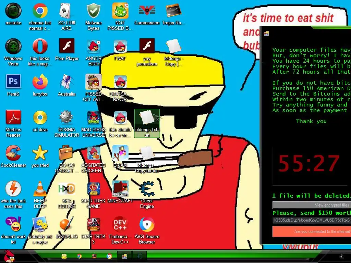Viewport: 351px width, 263px height.
Task: Open the GO GO GADGET briefcase icon
Action: point(66,159)
